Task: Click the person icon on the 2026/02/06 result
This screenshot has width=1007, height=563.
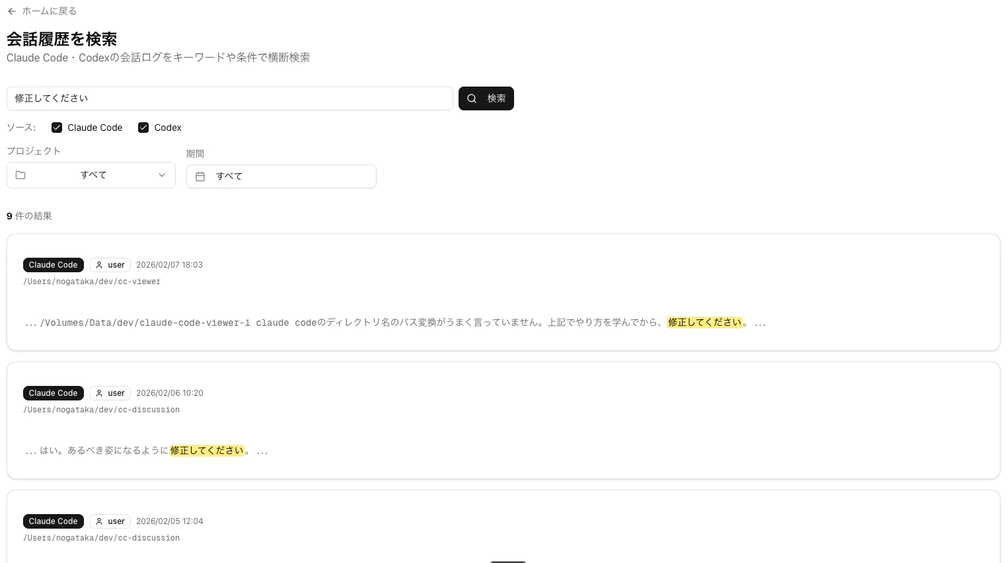Action: click(99, 393)
